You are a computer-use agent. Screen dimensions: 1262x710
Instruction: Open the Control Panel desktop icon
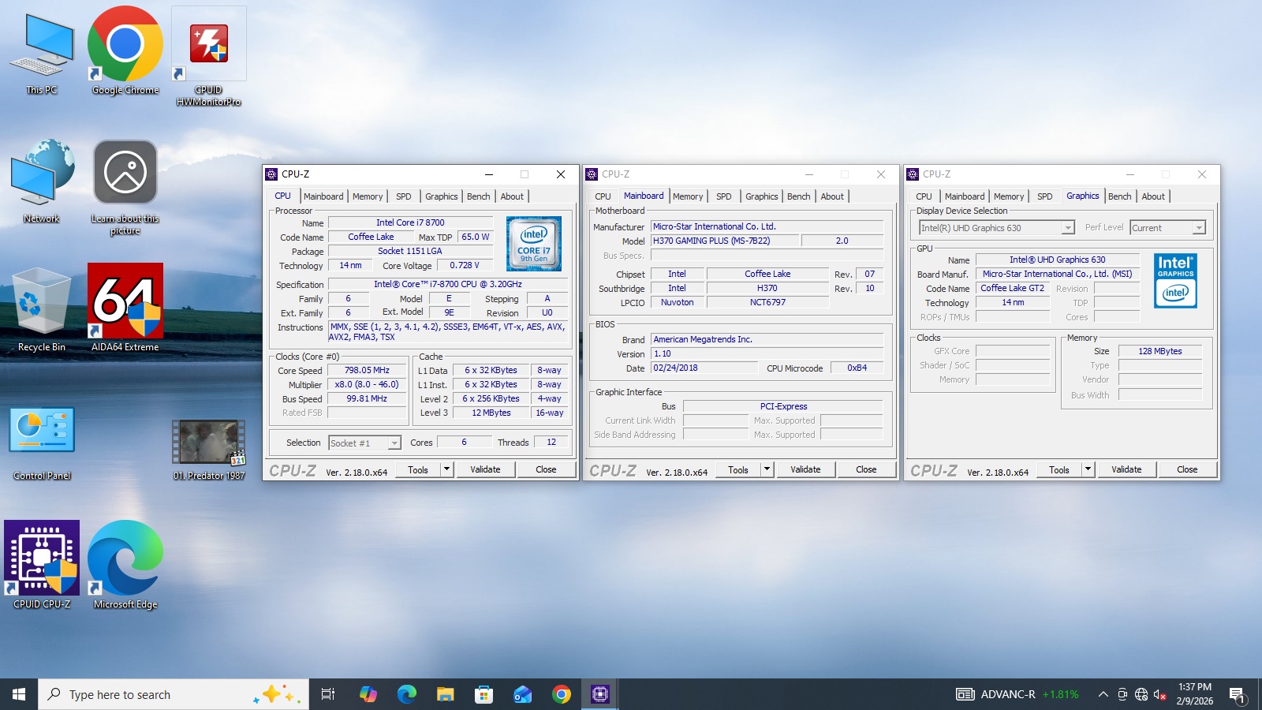click(x=42, y=431)
